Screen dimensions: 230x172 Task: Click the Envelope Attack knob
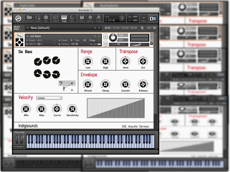[88, 84]
